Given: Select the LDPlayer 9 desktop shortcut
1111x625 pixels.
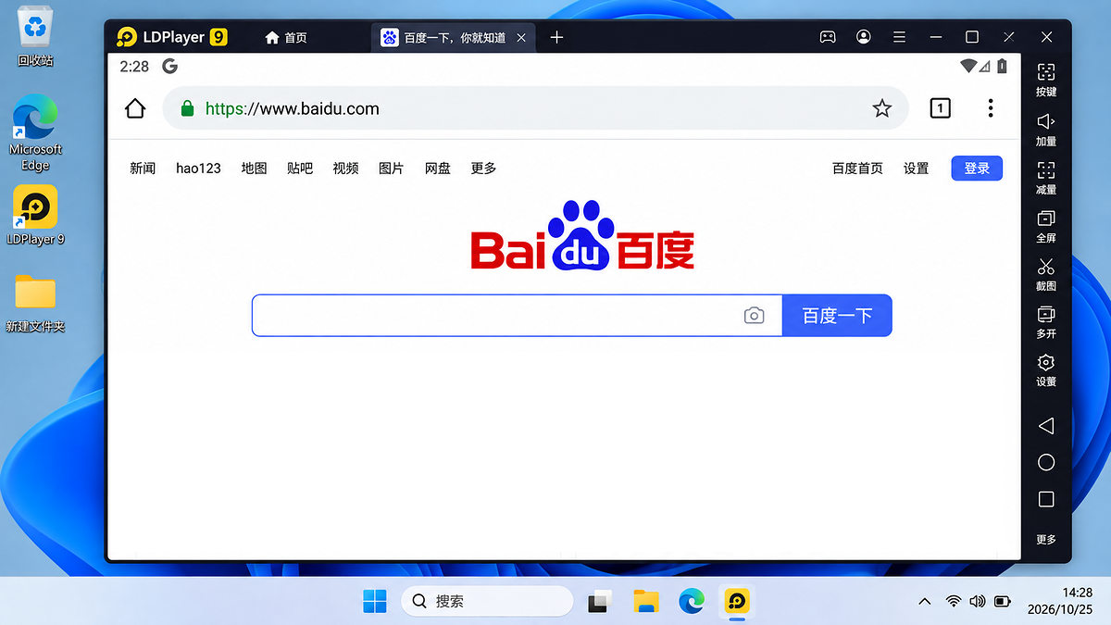Looking at the screenshot, I should click(35, 215).
